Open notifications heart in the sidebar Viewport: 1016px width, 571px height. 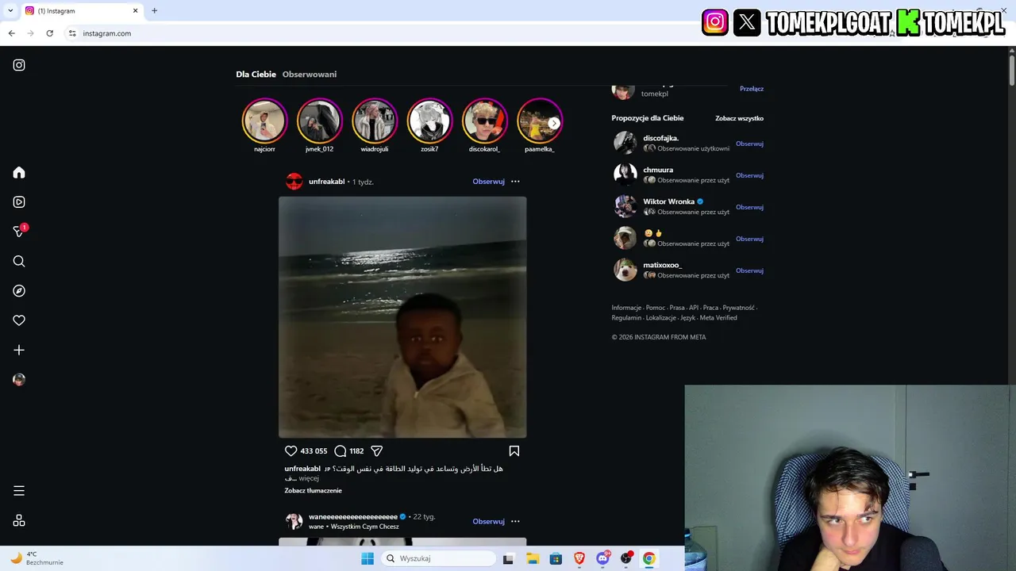click(19, 320)
